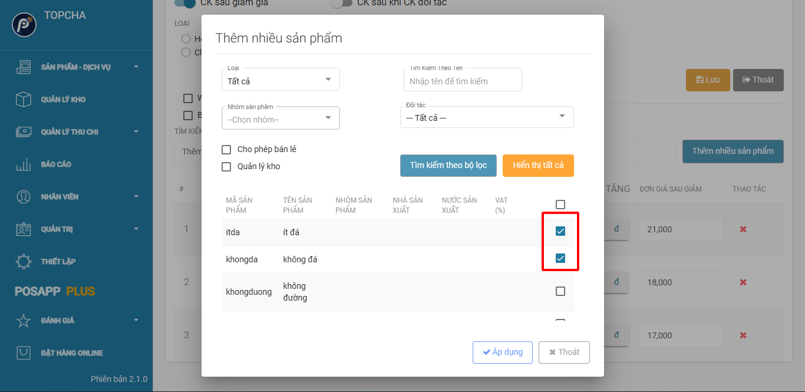Click the Đánh giá star icon

[24, 321]
